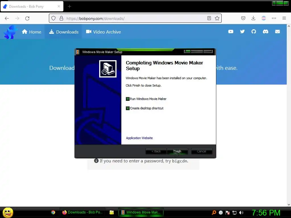
Task: Open the Video Archive nav item
Action: 103,32
